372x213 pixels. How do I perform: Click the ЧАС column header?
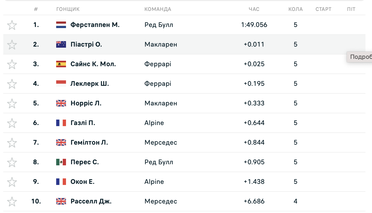(254, 9)
